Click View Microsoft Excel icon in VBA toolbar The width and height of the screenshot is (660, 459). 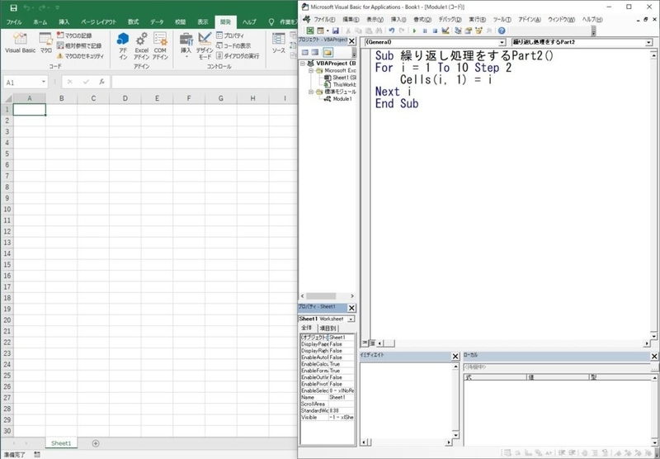point(310,31)
